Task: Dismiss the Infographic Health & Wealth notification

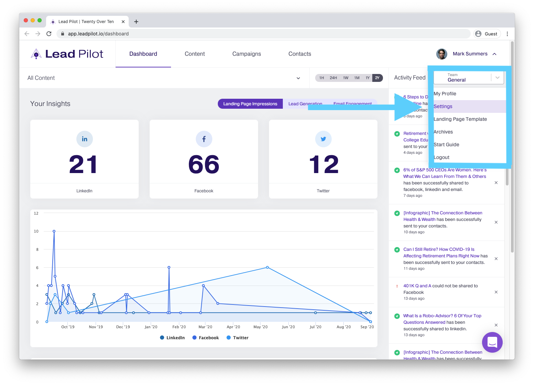Action: [496, 222]
